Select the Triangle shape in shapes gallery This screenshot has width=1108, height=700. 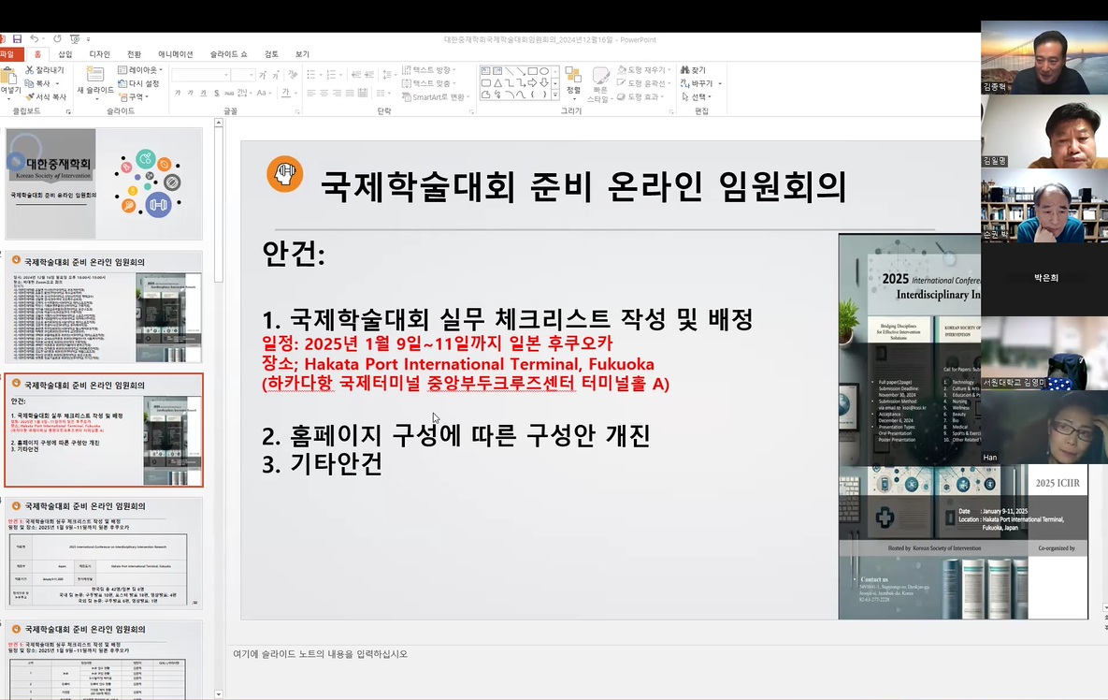click(x=497, y=82)
